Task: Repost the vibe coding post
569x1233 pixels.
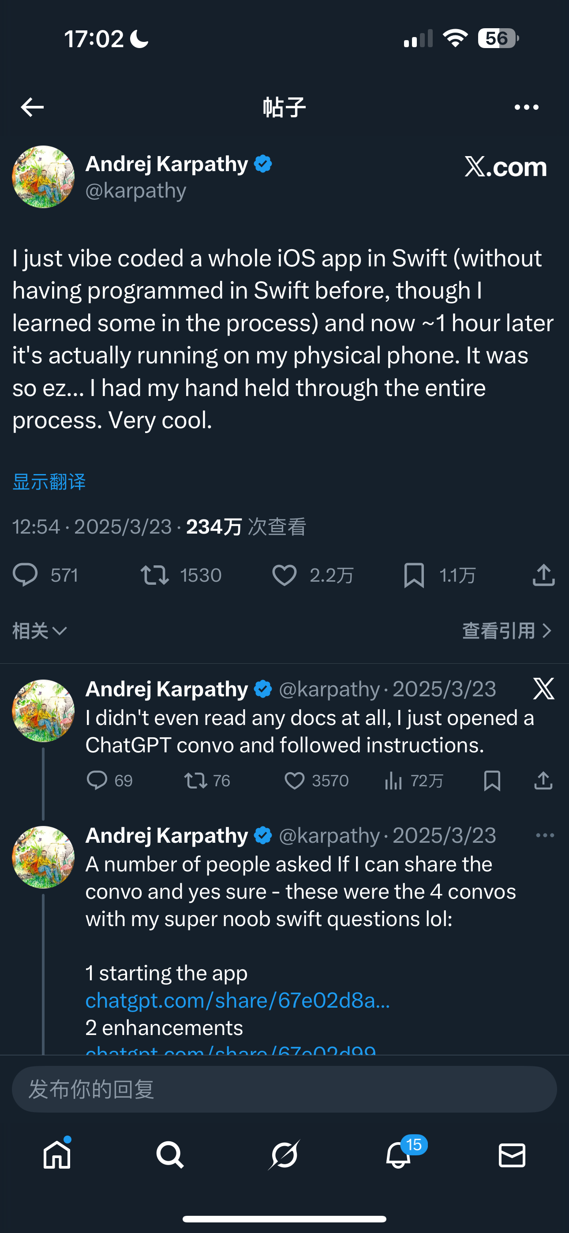Action: [x=155, y=575]
